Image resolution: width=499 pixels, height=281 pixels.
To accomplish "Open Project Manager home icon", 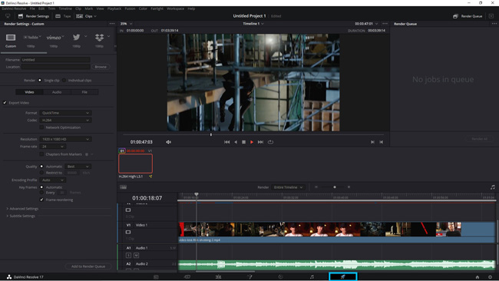I will [478, 277].
